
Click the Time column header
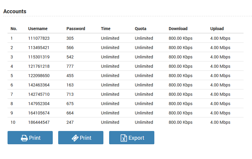click(106, 29)
